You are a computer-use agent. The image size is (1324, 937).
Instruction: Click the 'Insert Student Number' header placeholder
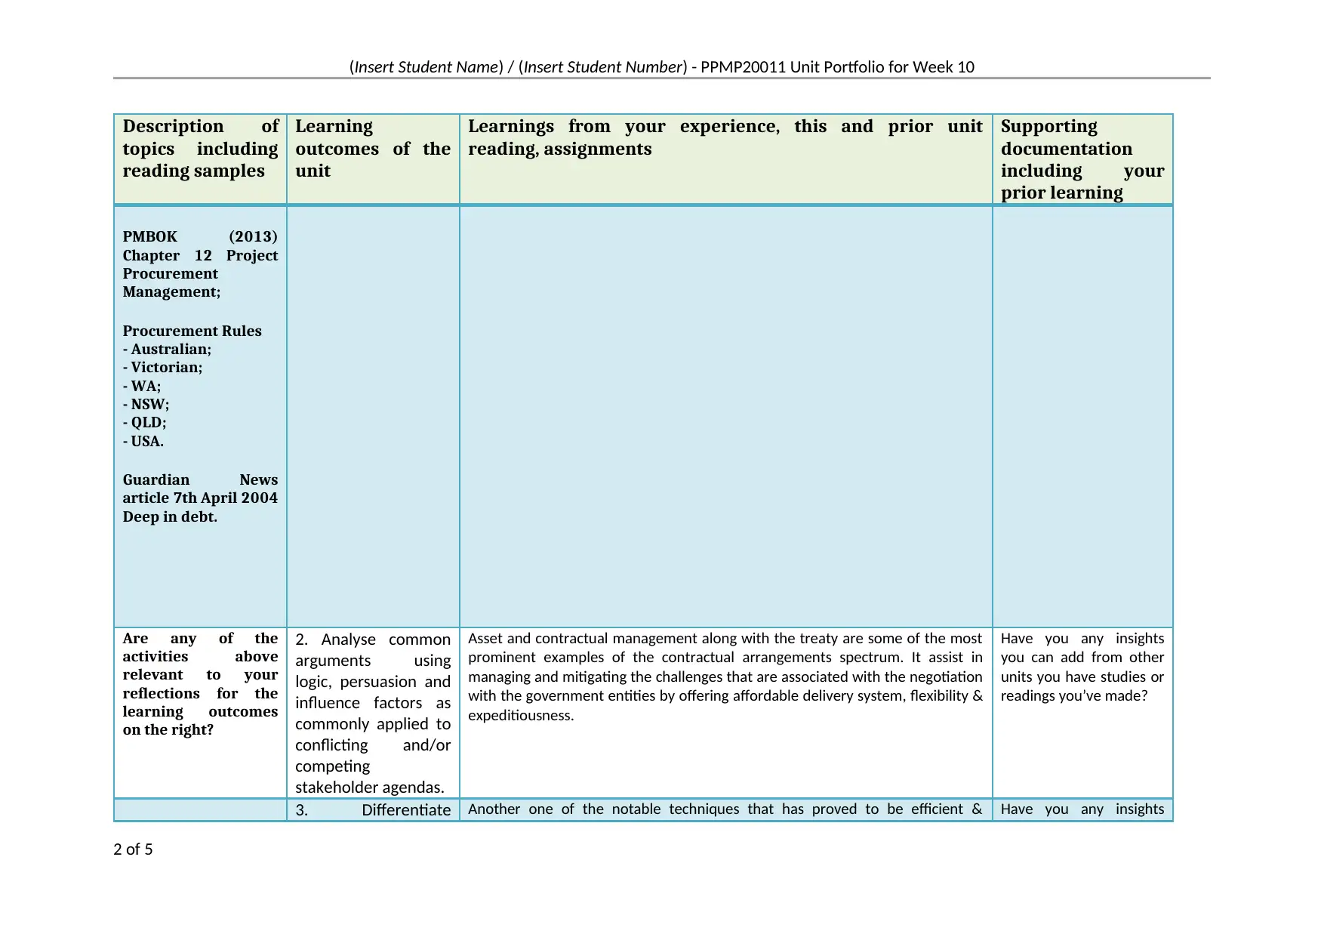[604, 67]
